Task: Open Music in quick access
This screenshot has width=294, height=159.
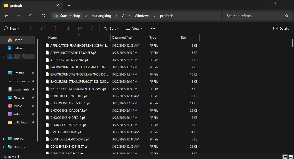Action: point(18,106)
